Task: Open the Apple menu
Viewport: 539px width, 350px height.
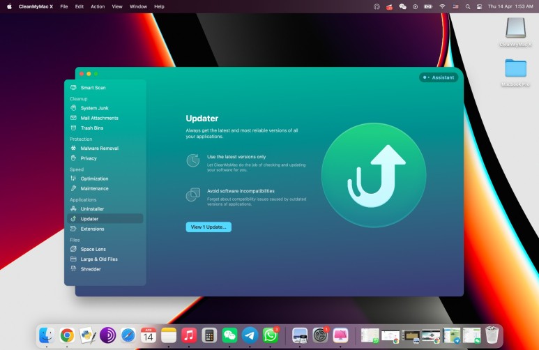Action: 9,6
